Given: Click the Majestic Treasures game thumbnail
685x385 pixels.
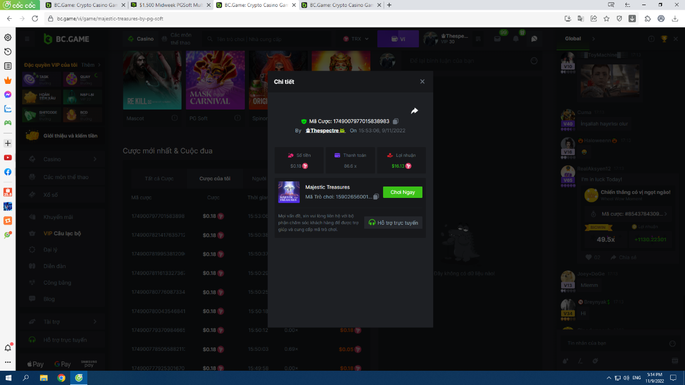Looking at the screenshot, I should pos(289,192).
